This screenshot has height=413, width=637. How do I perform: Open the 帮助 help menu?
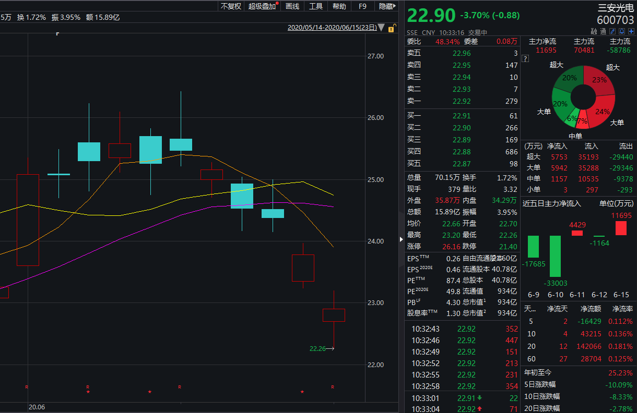[339, 6]
